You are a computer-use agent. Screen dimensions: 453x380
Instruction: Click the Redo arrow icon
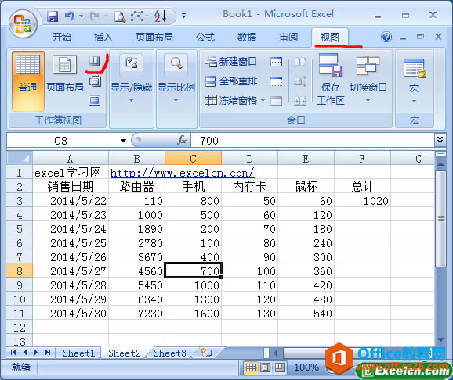point(94,16)
